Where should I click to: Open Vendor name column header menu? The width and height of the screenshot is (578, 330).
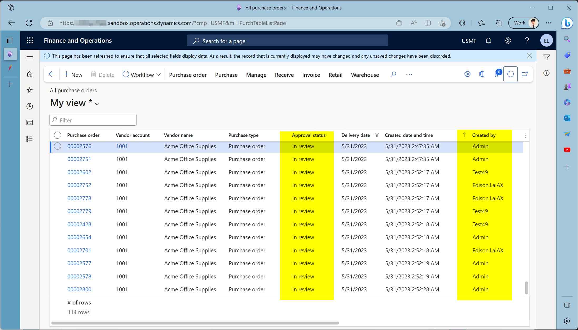pos(178,135)
